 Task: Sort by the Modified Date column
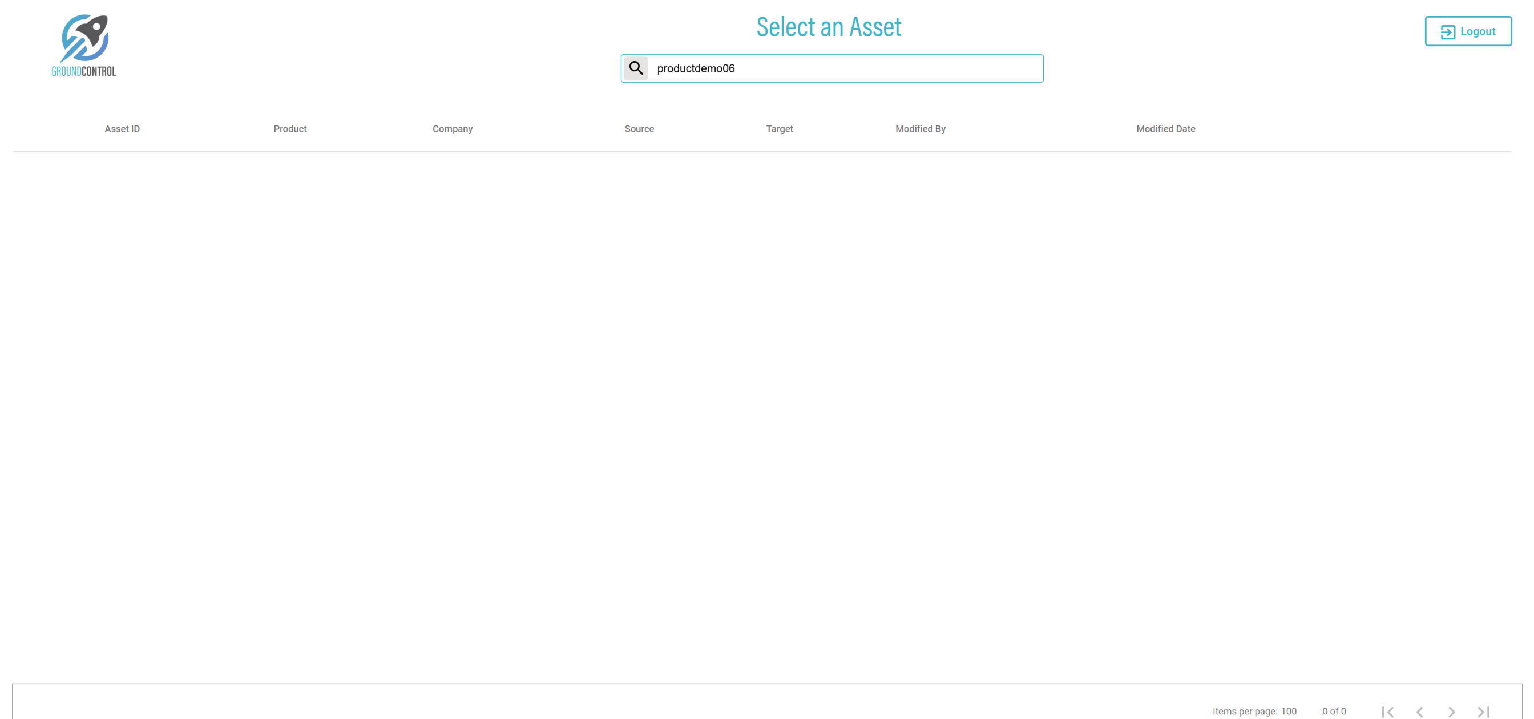click(1165, 128)
